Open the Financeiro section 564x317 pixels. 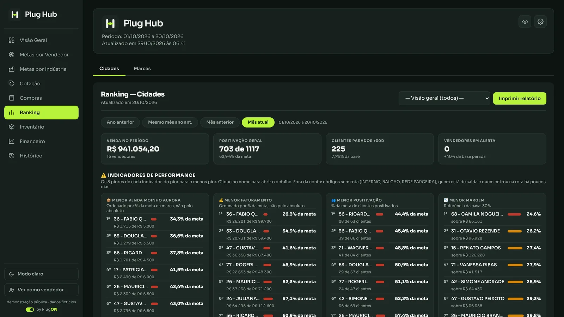[x=41, y=141]
